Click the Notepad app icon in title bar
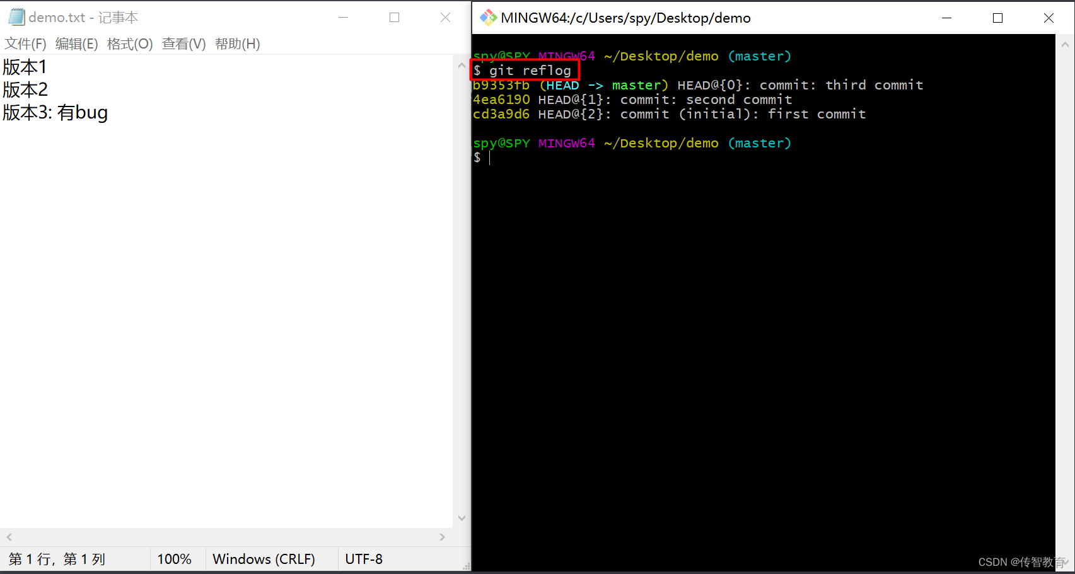 click(16, 17)
